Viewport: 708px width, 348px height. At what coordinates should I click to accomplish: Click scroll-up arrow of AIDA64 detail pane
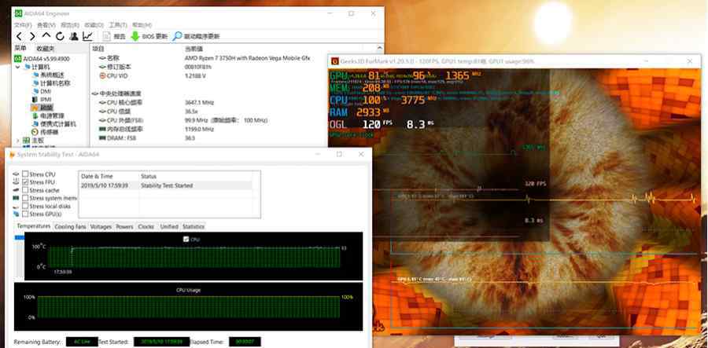pyautogui.click(x=380, y=48)
